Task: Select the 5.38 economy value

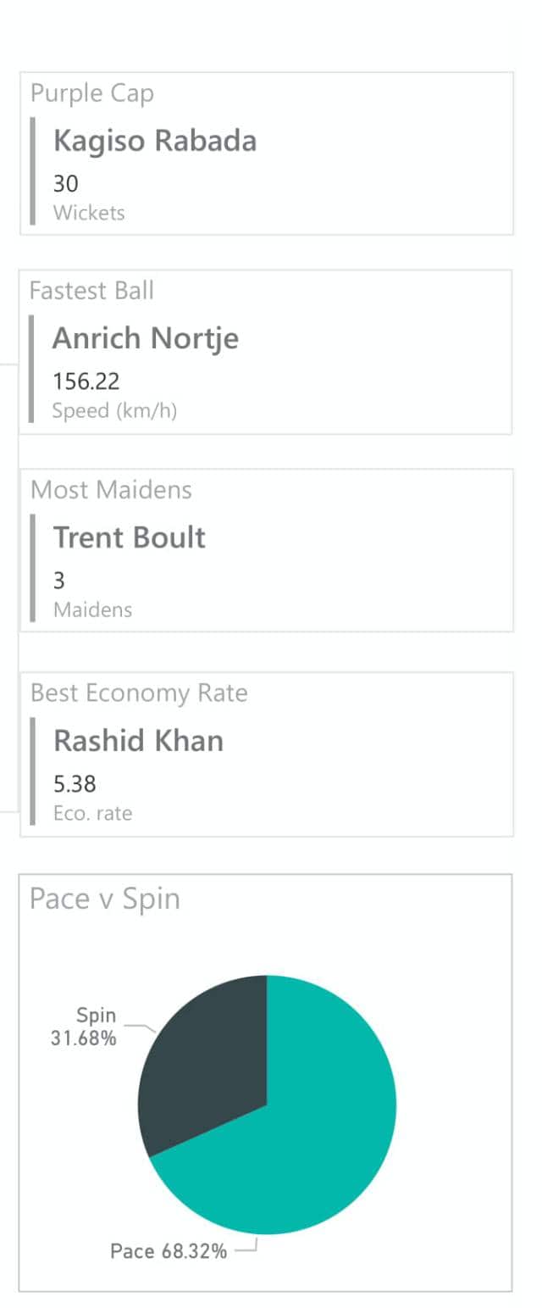Action: [75, 784]
